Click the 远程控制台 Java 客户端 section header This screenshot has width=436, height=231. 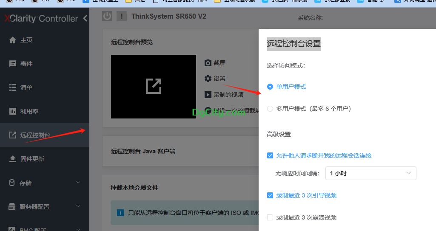point(143,151)
